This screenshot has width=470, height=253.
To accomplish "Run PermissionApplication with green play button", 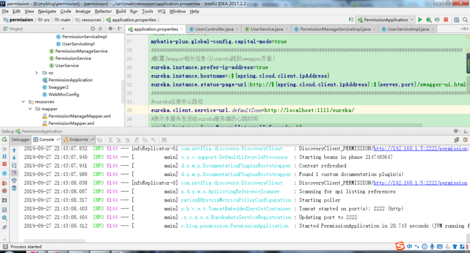I will point(420,20).
